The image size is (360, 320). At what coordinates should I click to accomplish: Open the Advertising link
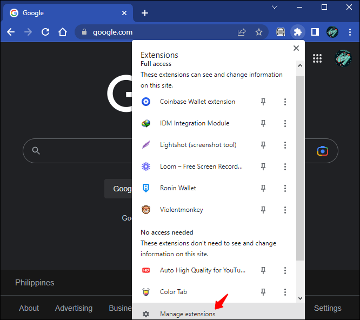click(x=74, y=308)
